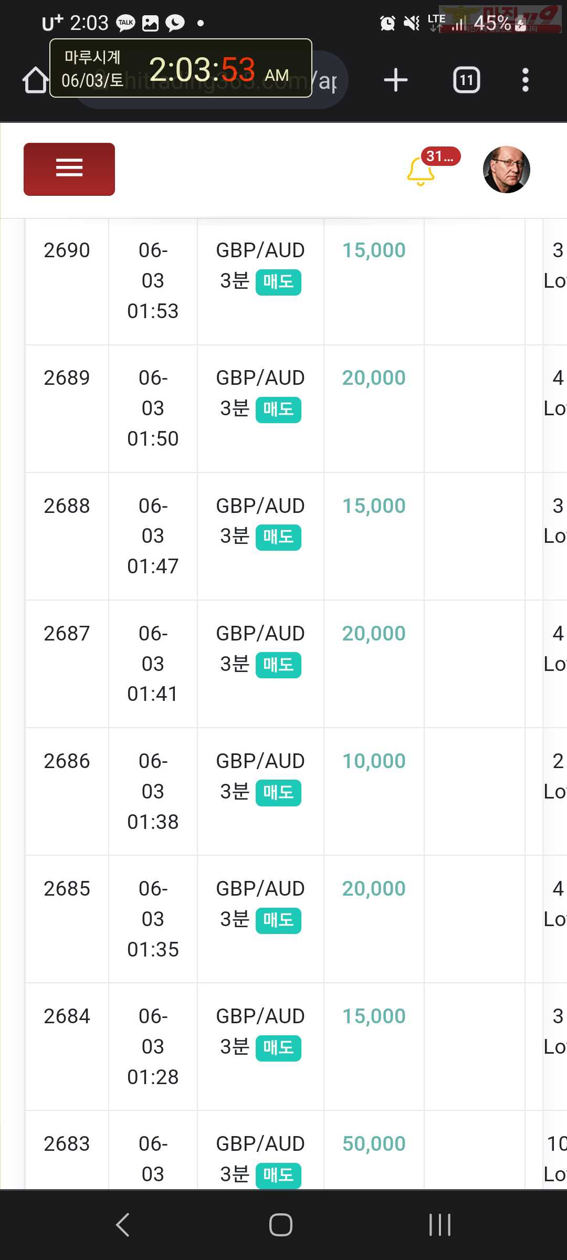The image size is (567, 1260).
Task: Tap the 매도 badge in row 2687
Action: [278, 665]
